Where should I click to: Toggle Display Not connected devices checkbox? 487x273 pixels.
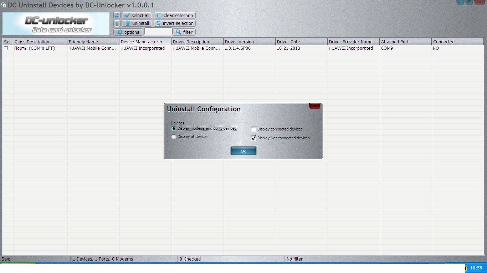pyautogui.click(x=253, y=138)
